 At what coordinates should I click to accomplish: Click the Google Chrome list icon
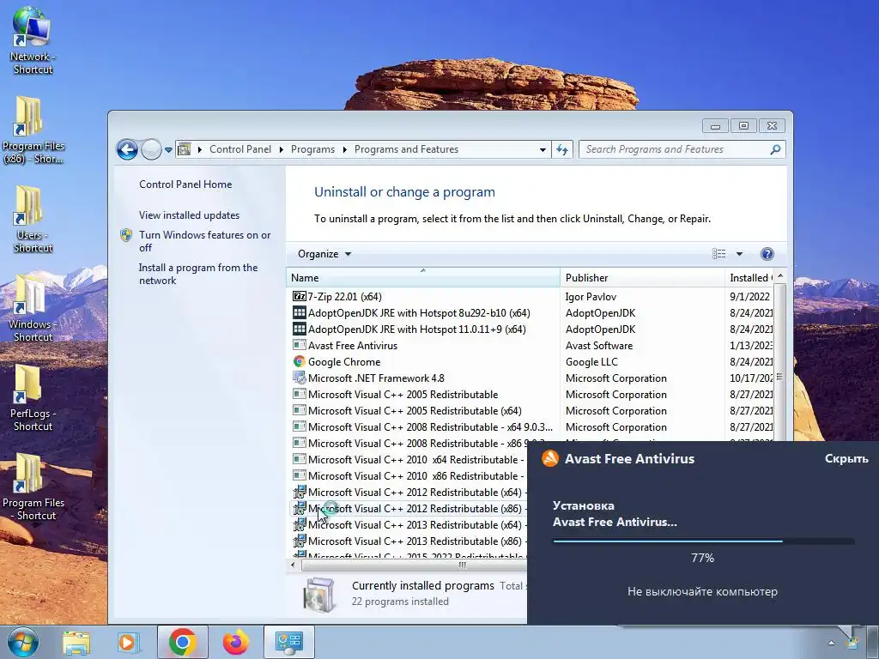click(300, 361)
